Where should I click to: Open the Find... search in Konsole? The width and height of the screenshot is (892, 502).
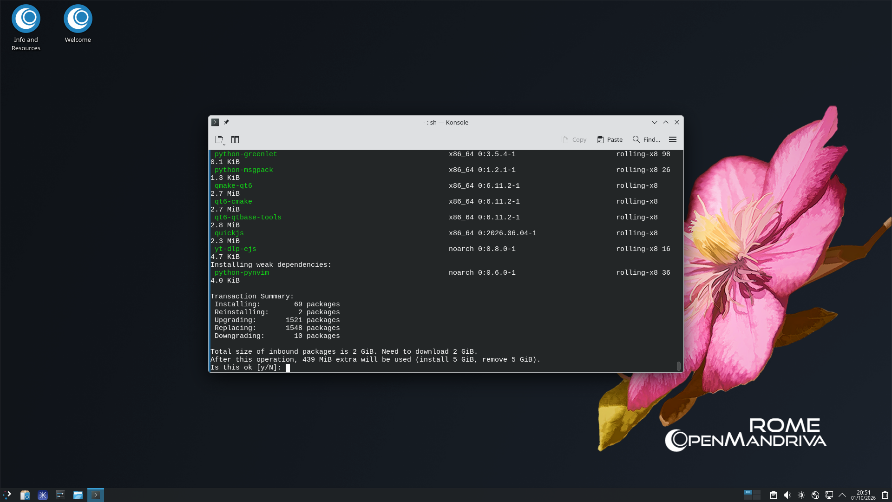[646, 139]
